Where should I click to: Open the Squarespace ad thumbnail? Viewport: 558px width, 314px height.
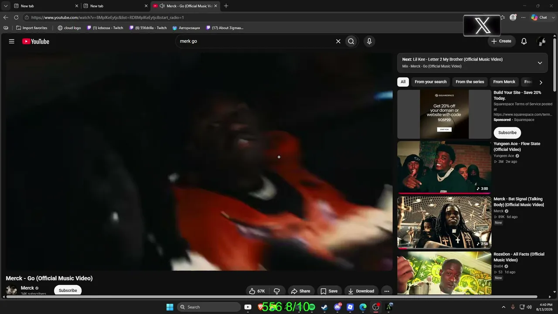[x=444, y=114]
